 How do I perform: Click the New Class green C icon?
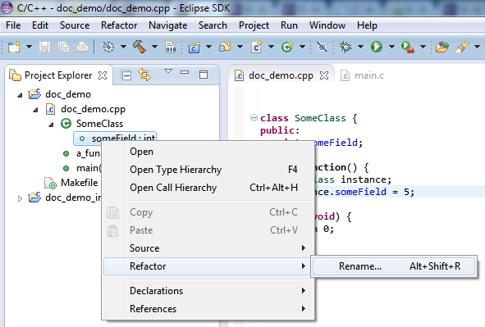tap(287, 47)
